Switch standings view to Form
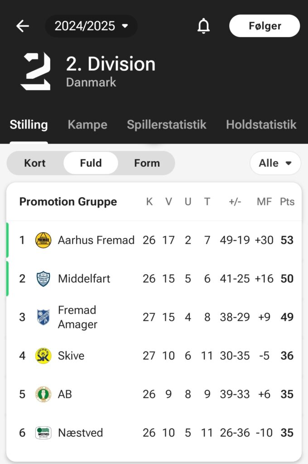 click(147, 163)
